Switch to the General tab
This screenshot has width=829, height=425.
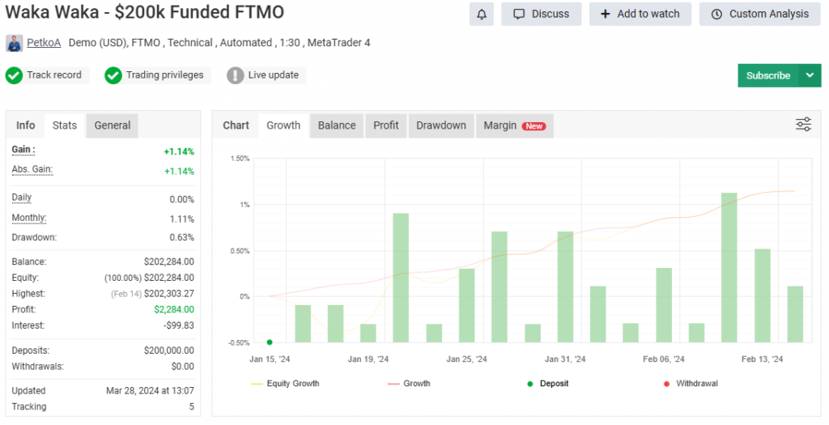pyautogui.click(x=113, y=125)
